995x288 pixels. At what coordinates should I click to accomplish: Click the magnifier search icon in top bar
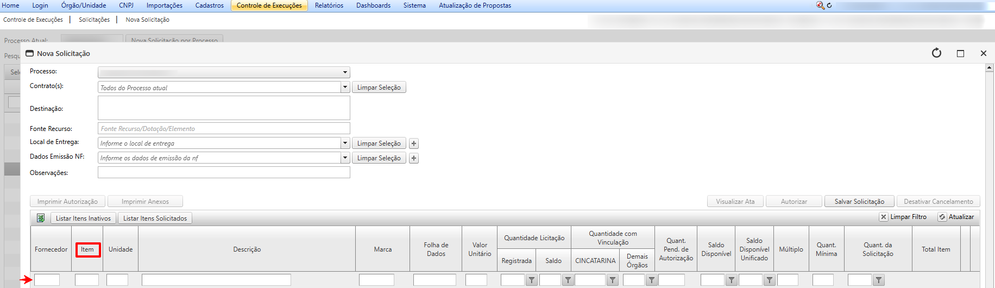820,5
